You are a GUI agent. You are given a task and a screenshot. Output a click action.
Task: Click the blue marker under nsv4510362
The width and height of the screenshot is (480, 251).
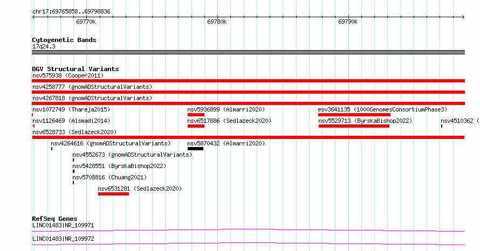point(442,126)
